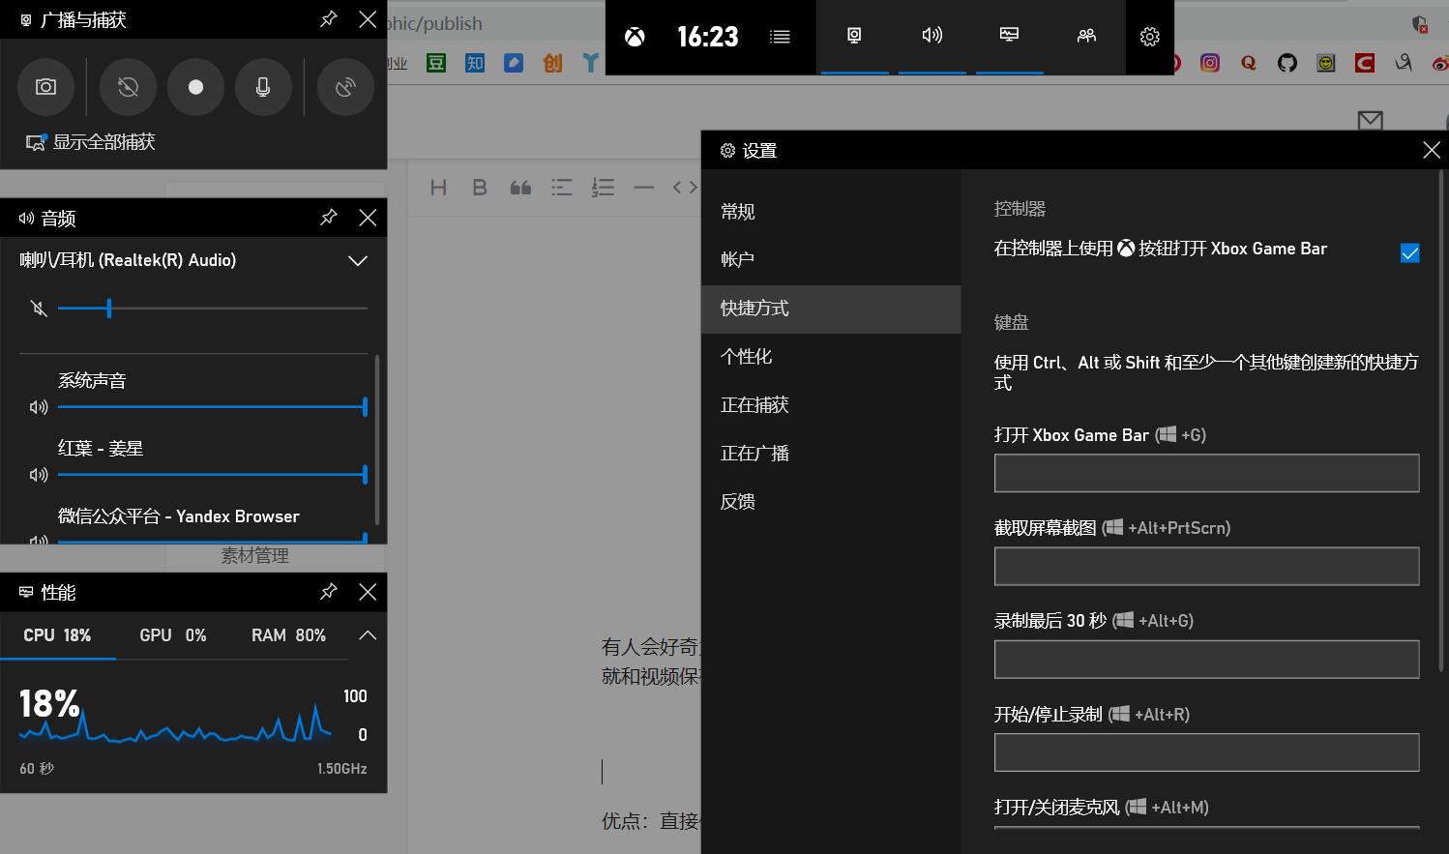Screen dimensions: 1449x854
Task: Turn on the microphone in capture panel
Action: coord(263,87)
